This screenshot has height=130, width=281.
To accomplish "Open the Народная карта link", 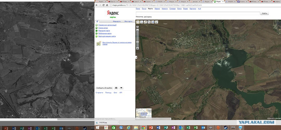I will pos(104,31).
